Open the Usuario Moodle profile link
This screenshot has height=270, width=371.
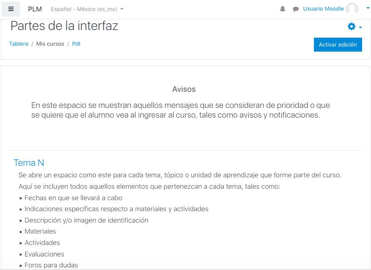(x=323, y=9)
